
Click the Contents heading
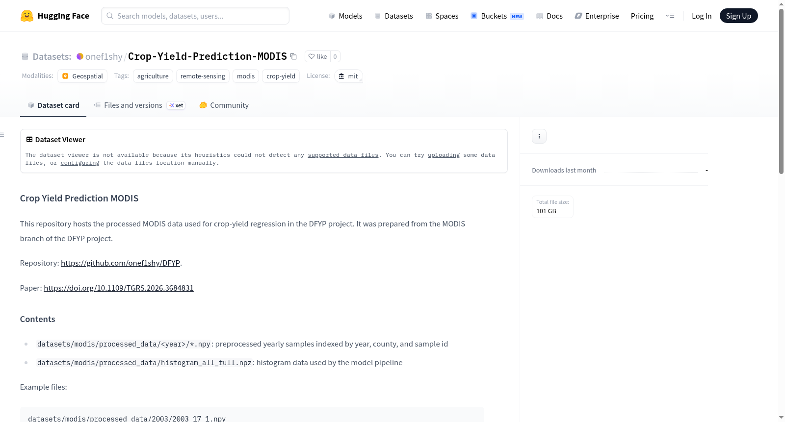point(37,319)
